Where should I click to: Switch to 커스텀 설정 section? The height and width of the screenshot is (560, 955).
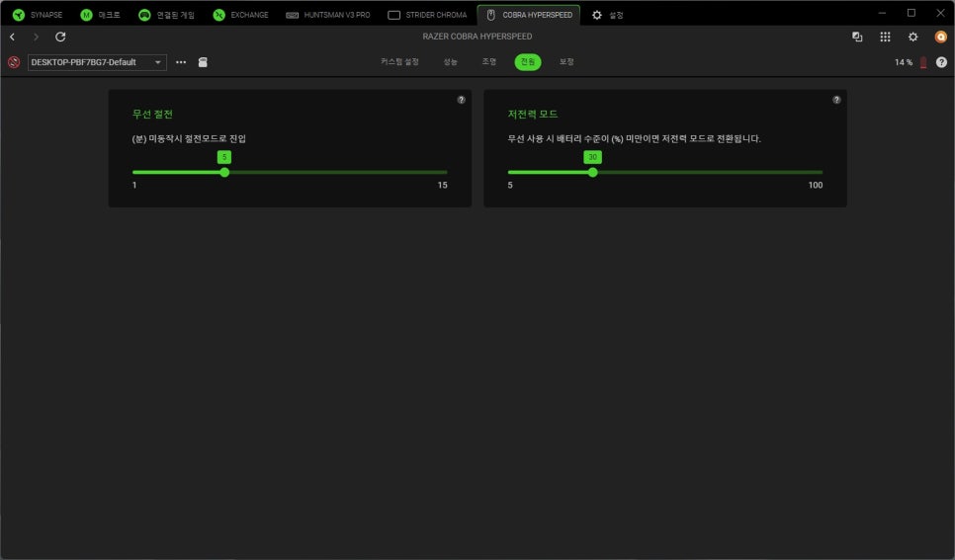pos(399,61)
